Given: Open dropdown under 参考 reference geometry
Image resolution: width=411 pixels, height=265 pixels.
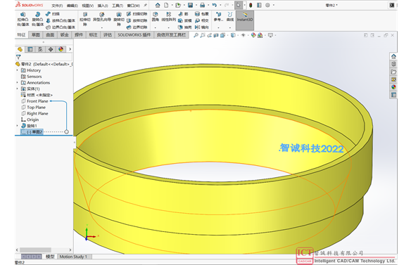Looking at the screenshot, I should [218, 27].
